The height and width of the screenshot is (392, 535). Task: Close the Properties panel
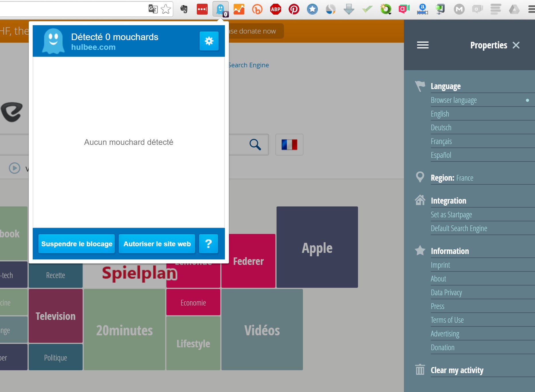click(516, 45)
